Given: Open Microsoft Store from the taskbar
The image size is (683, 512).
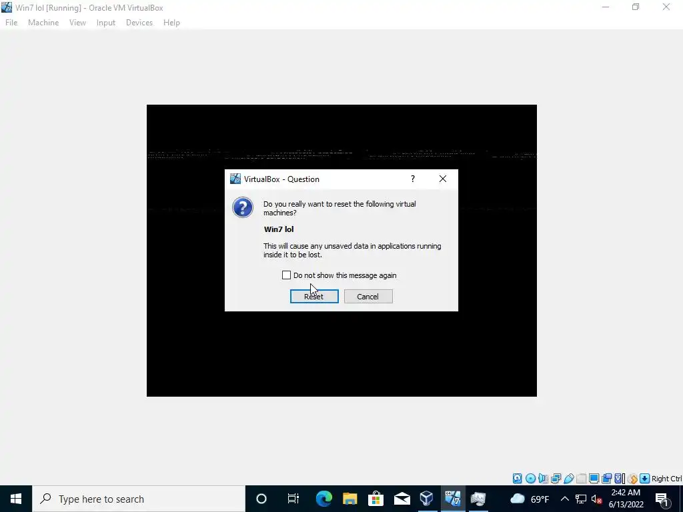Looking at the screenshot, I should [x=376, y=499].
